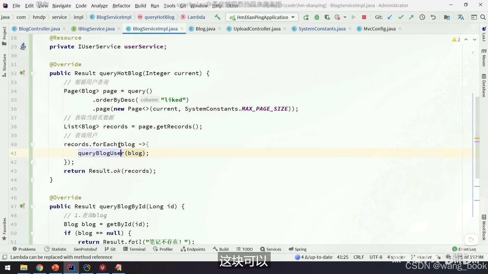This screenshot has height=274, width=488.
Task: Open Chrome from the Windows taskbar
Action: [39, 268]
